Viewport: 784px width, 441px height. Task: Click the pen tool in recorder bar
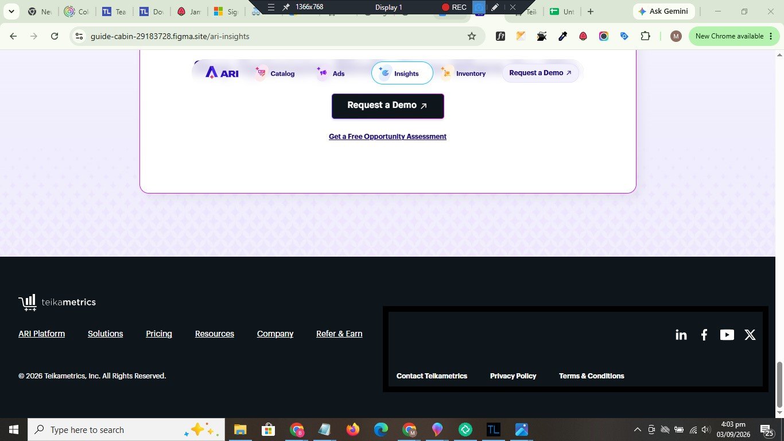[x=495, y=7]
